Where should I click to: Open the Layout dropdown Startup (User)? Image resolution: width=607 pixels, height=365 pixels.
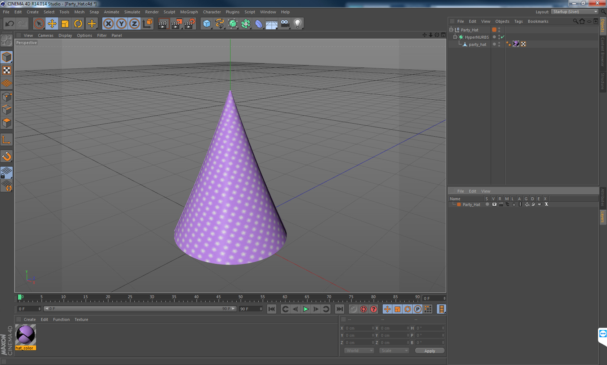point(575,12)
